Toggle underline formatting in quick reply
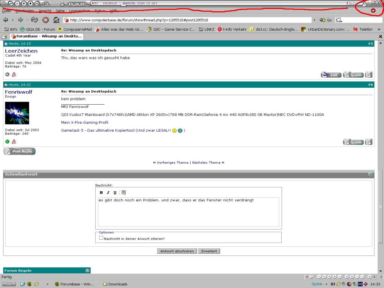The image size is (384, 288). [x=115, y=192]
